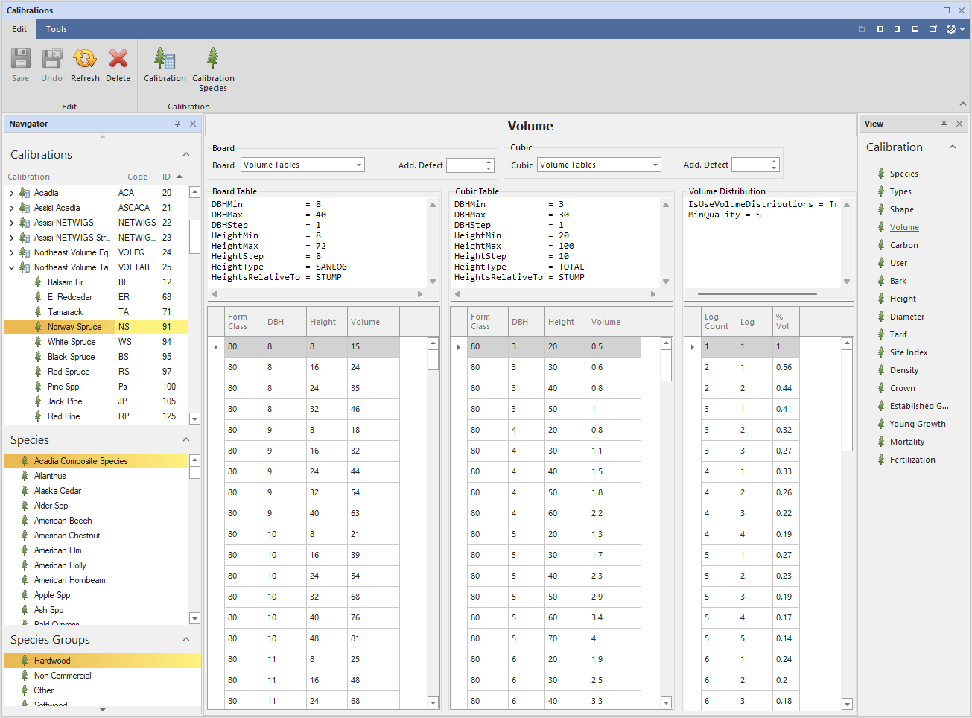
Task: Click the cubic table Height column header
Action: tap(566, 322)
